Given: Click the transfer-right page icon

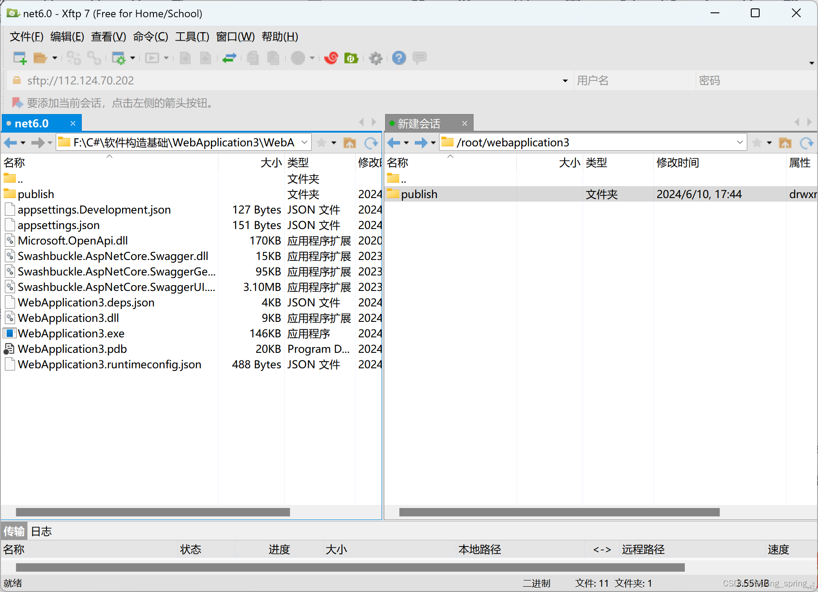Looking at the screenshot, I should pos(206,58).
